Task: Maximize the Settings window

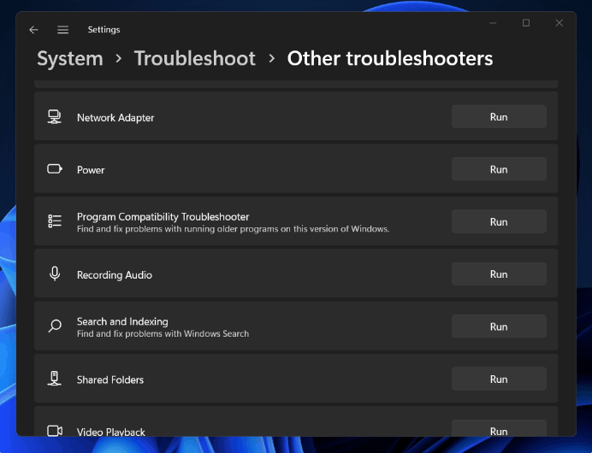Action: tap(526, 23)
